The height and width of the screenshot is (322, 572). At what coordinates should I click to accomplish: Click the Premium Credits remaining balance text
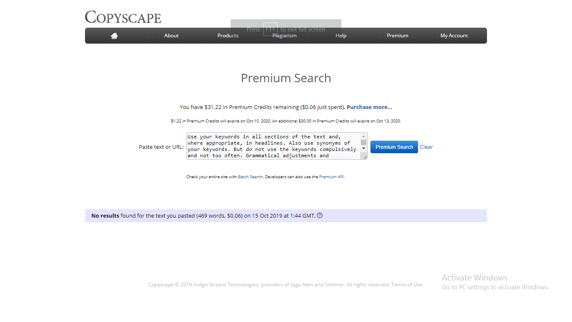(x=262, y=107)
